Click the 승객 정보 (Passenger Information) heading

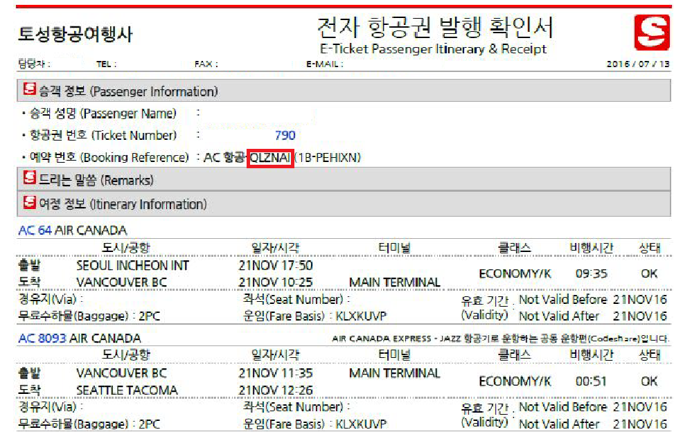pos(129,91)
